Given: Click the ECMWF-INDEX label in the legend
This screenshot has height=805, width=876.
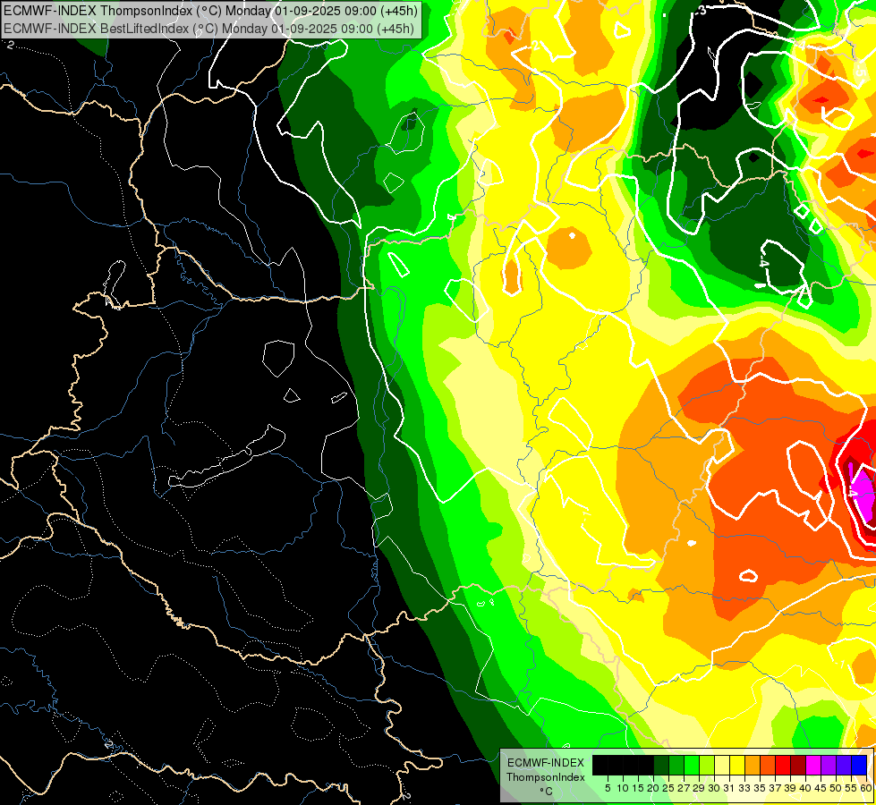Looking at the screenshot, I should [546, 763].
